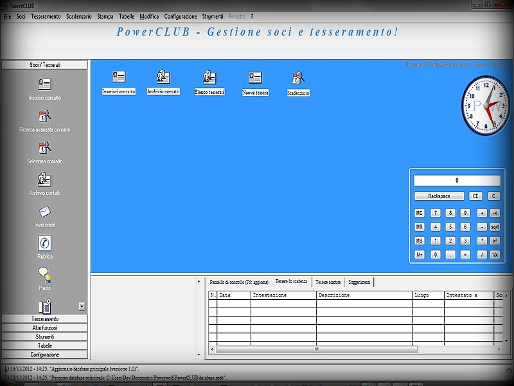Click left panel scroll-up arrow
Viewport: 514px width, 386px height.
pyautogui.click(x=199, y=281)
